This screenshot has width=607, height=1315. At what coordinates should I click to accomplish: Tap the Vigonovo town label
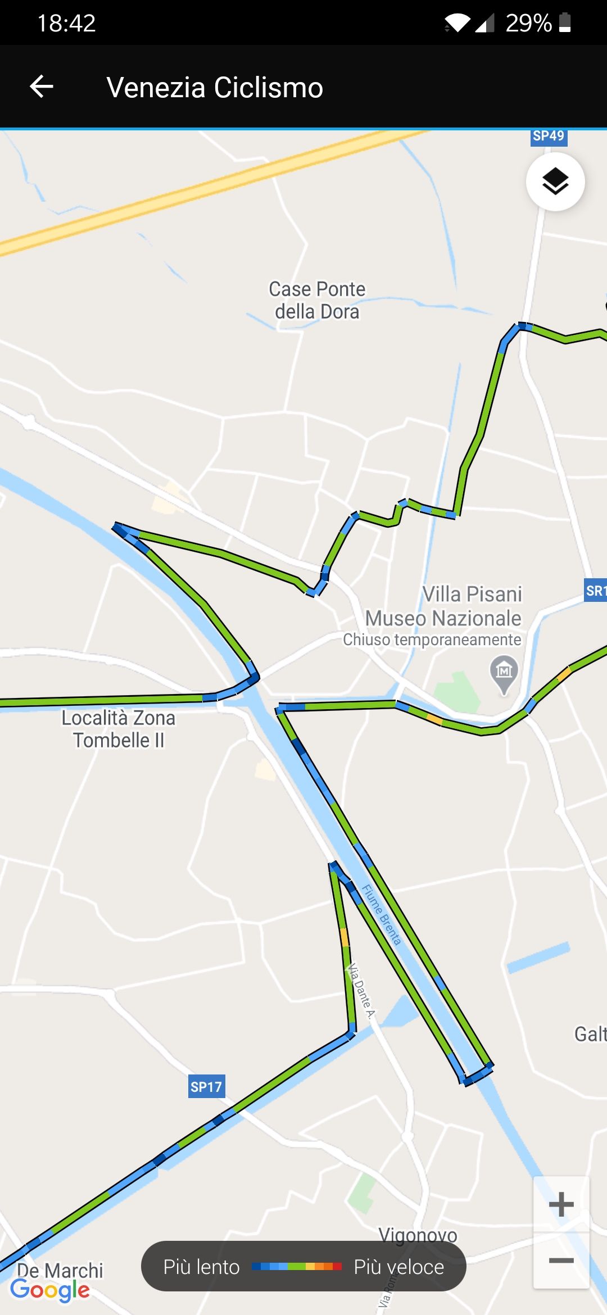pos(418,1235)
